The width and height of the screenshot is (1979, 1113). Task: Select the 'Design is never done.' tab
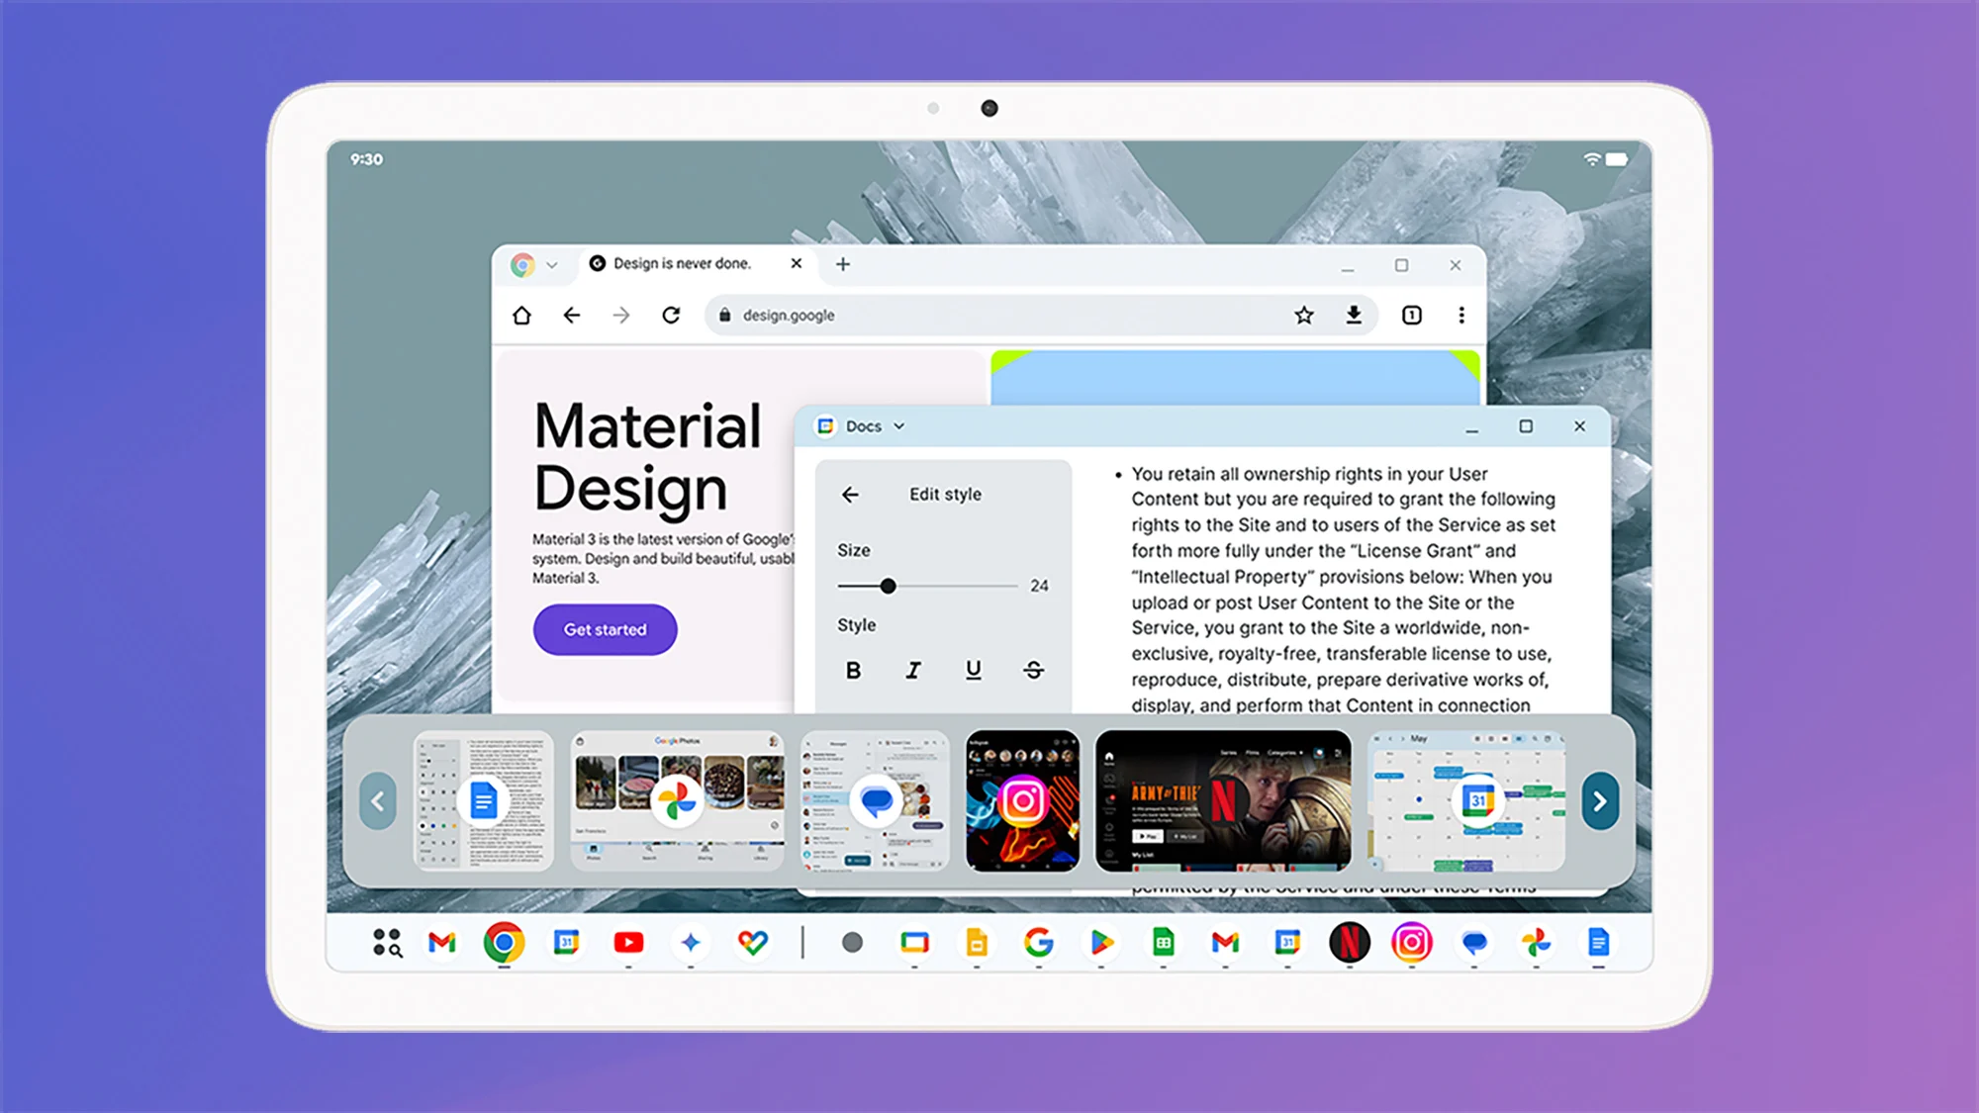682,264
